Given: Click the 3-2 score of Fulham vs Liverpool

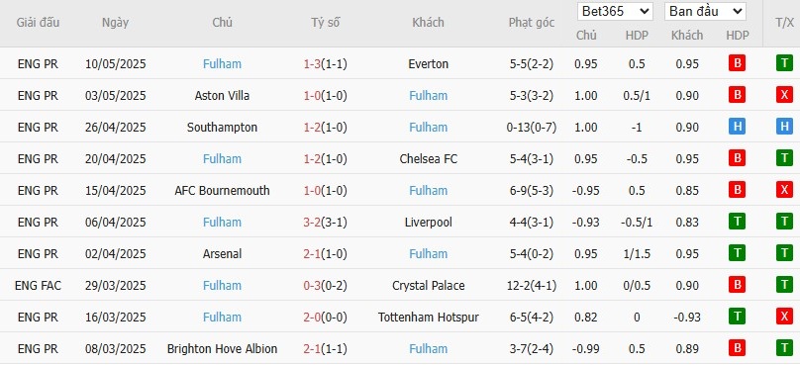Looking at the screenshot, I should tap(312, 223).
